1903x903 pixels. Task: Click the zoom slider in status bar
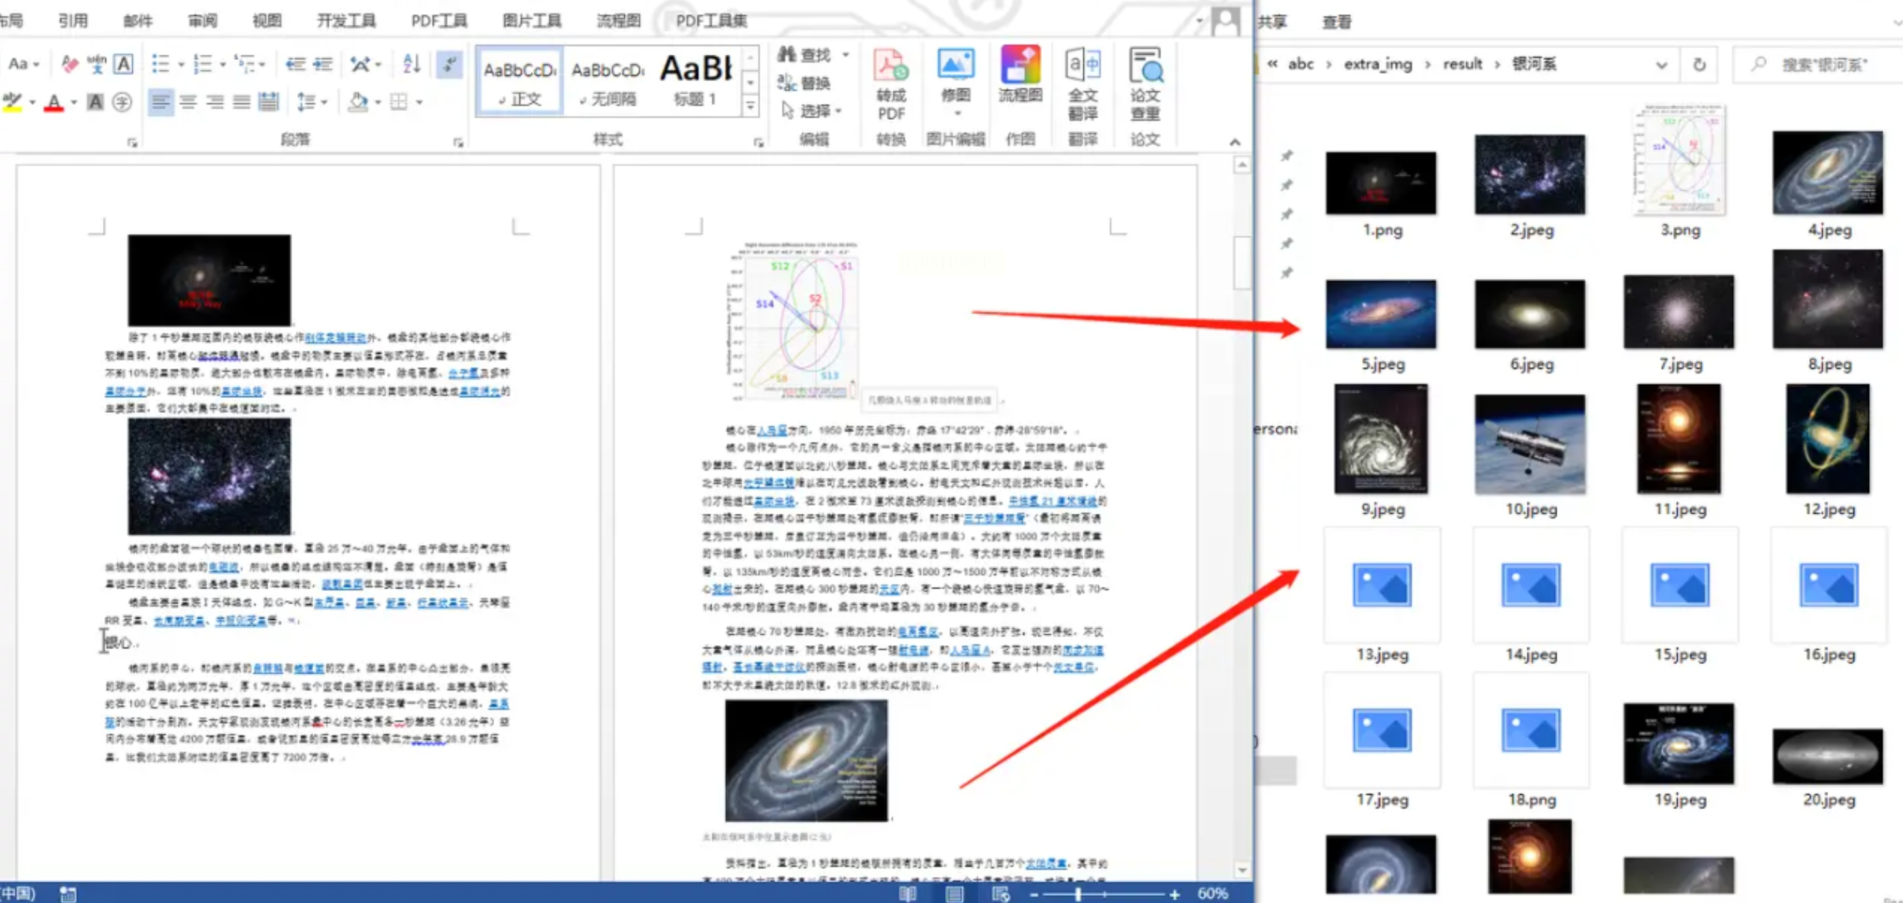pos(1078,894)
